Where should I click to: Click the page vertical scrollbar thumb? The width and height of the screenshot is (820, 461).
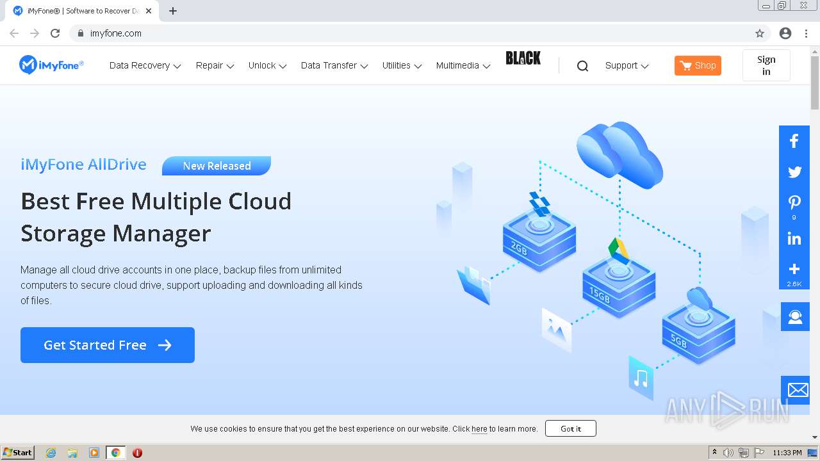coord(815,81)
